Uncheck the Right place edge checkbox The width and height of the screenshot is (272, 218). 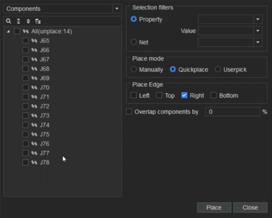pyautogui.click(x=184, y=95)
